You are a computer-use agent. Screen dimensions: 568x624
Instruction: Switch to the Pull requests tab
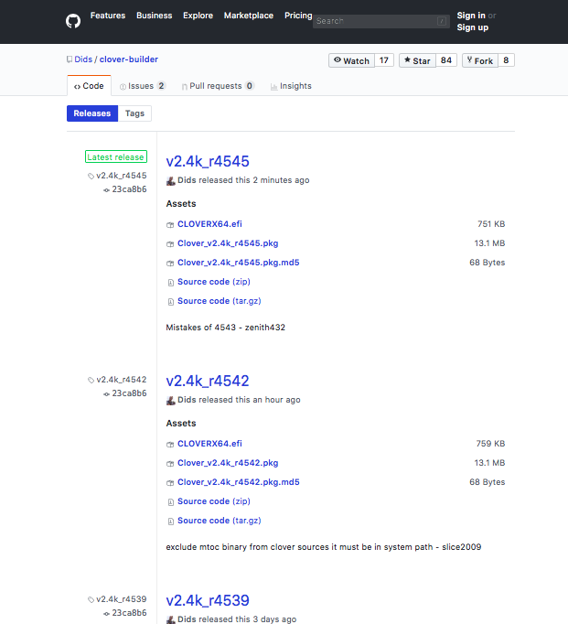[x=218, y=86]
